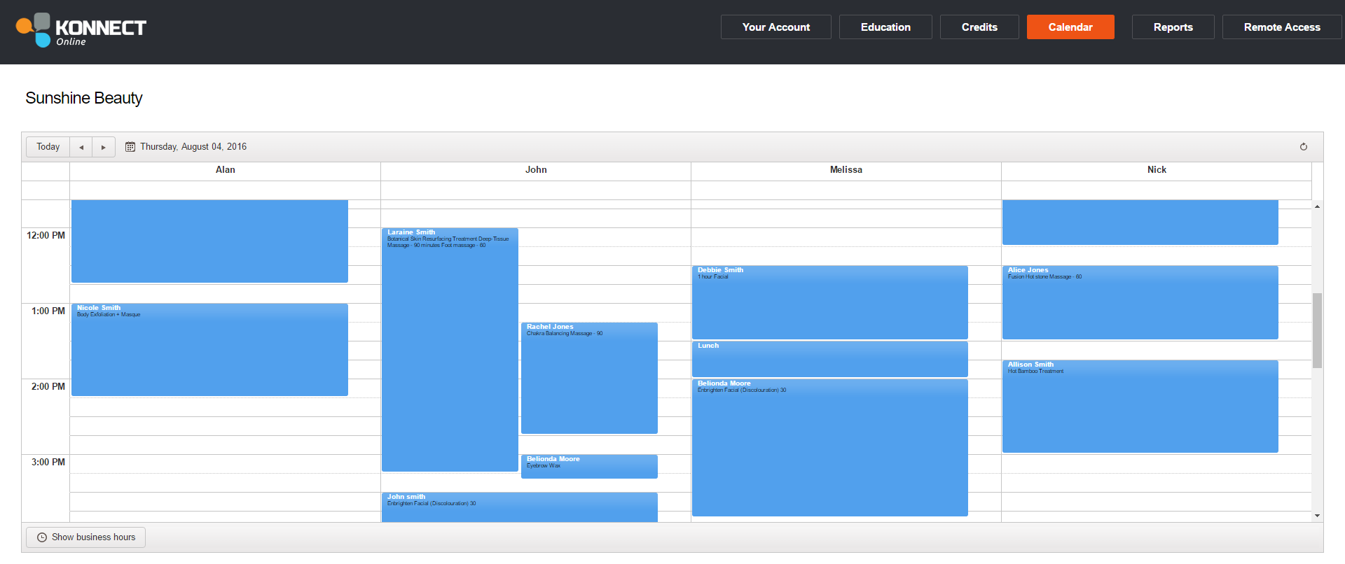1345x564 pixels.
Task: Select Rachel Jones Chakra Balancing Massage appointment
Action: click(588, 378)
